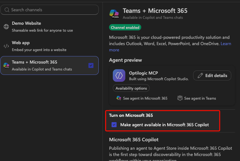Click the Copilot M365 icon in channel list
This screenshot has width=240, height=161.
(x=6, y=65)
